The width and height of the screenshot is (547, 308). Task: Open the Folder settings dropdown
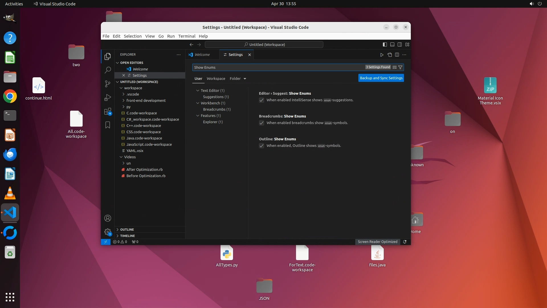pos(238,78)
